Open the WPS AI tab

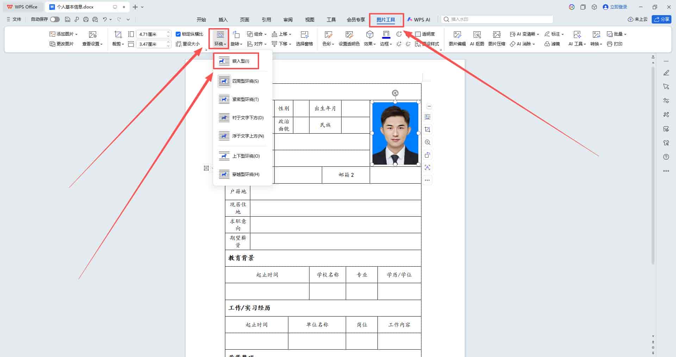(x=419, y=20)
